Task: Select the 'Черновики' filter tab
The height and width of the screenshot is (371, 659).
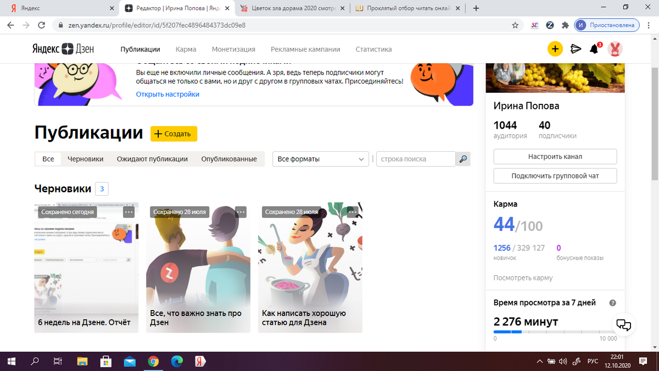Action: click(x=86, y=159)
